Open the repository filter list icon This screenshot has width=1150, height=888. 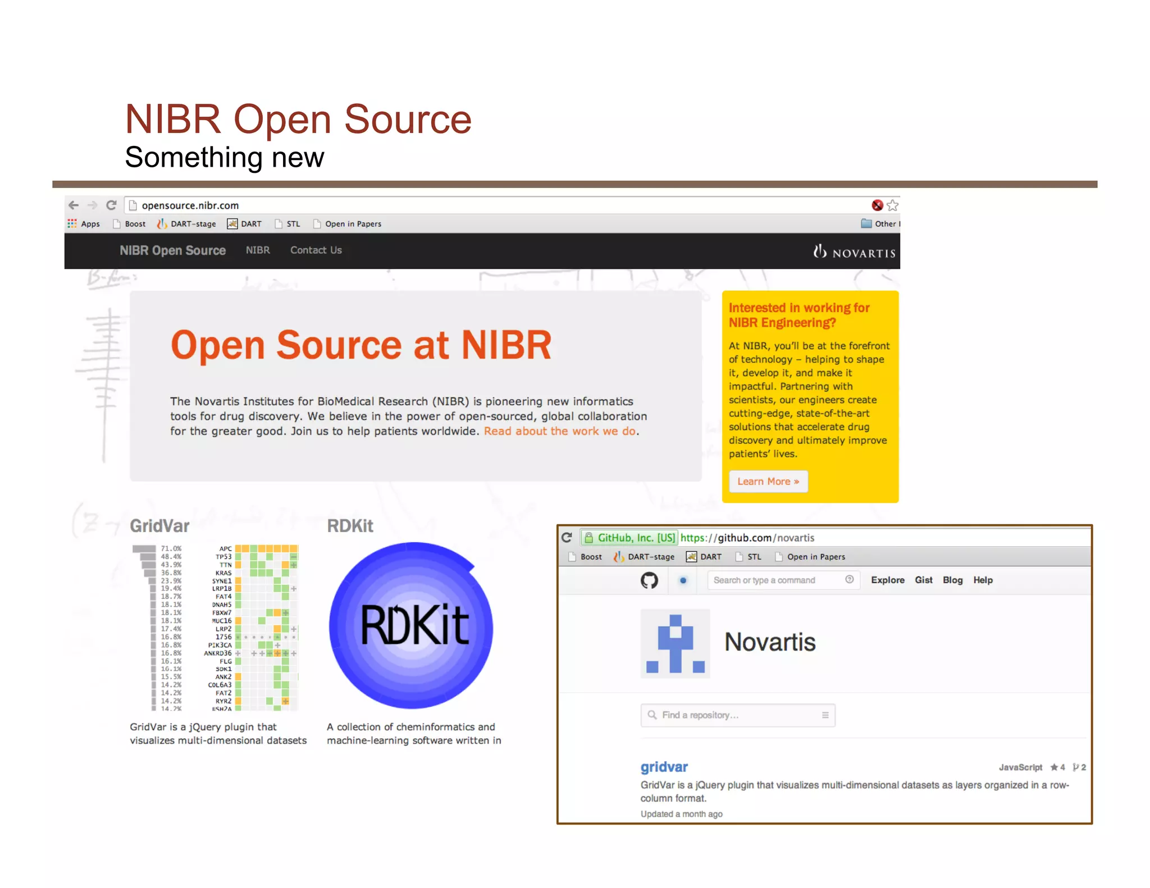[825, 715]
